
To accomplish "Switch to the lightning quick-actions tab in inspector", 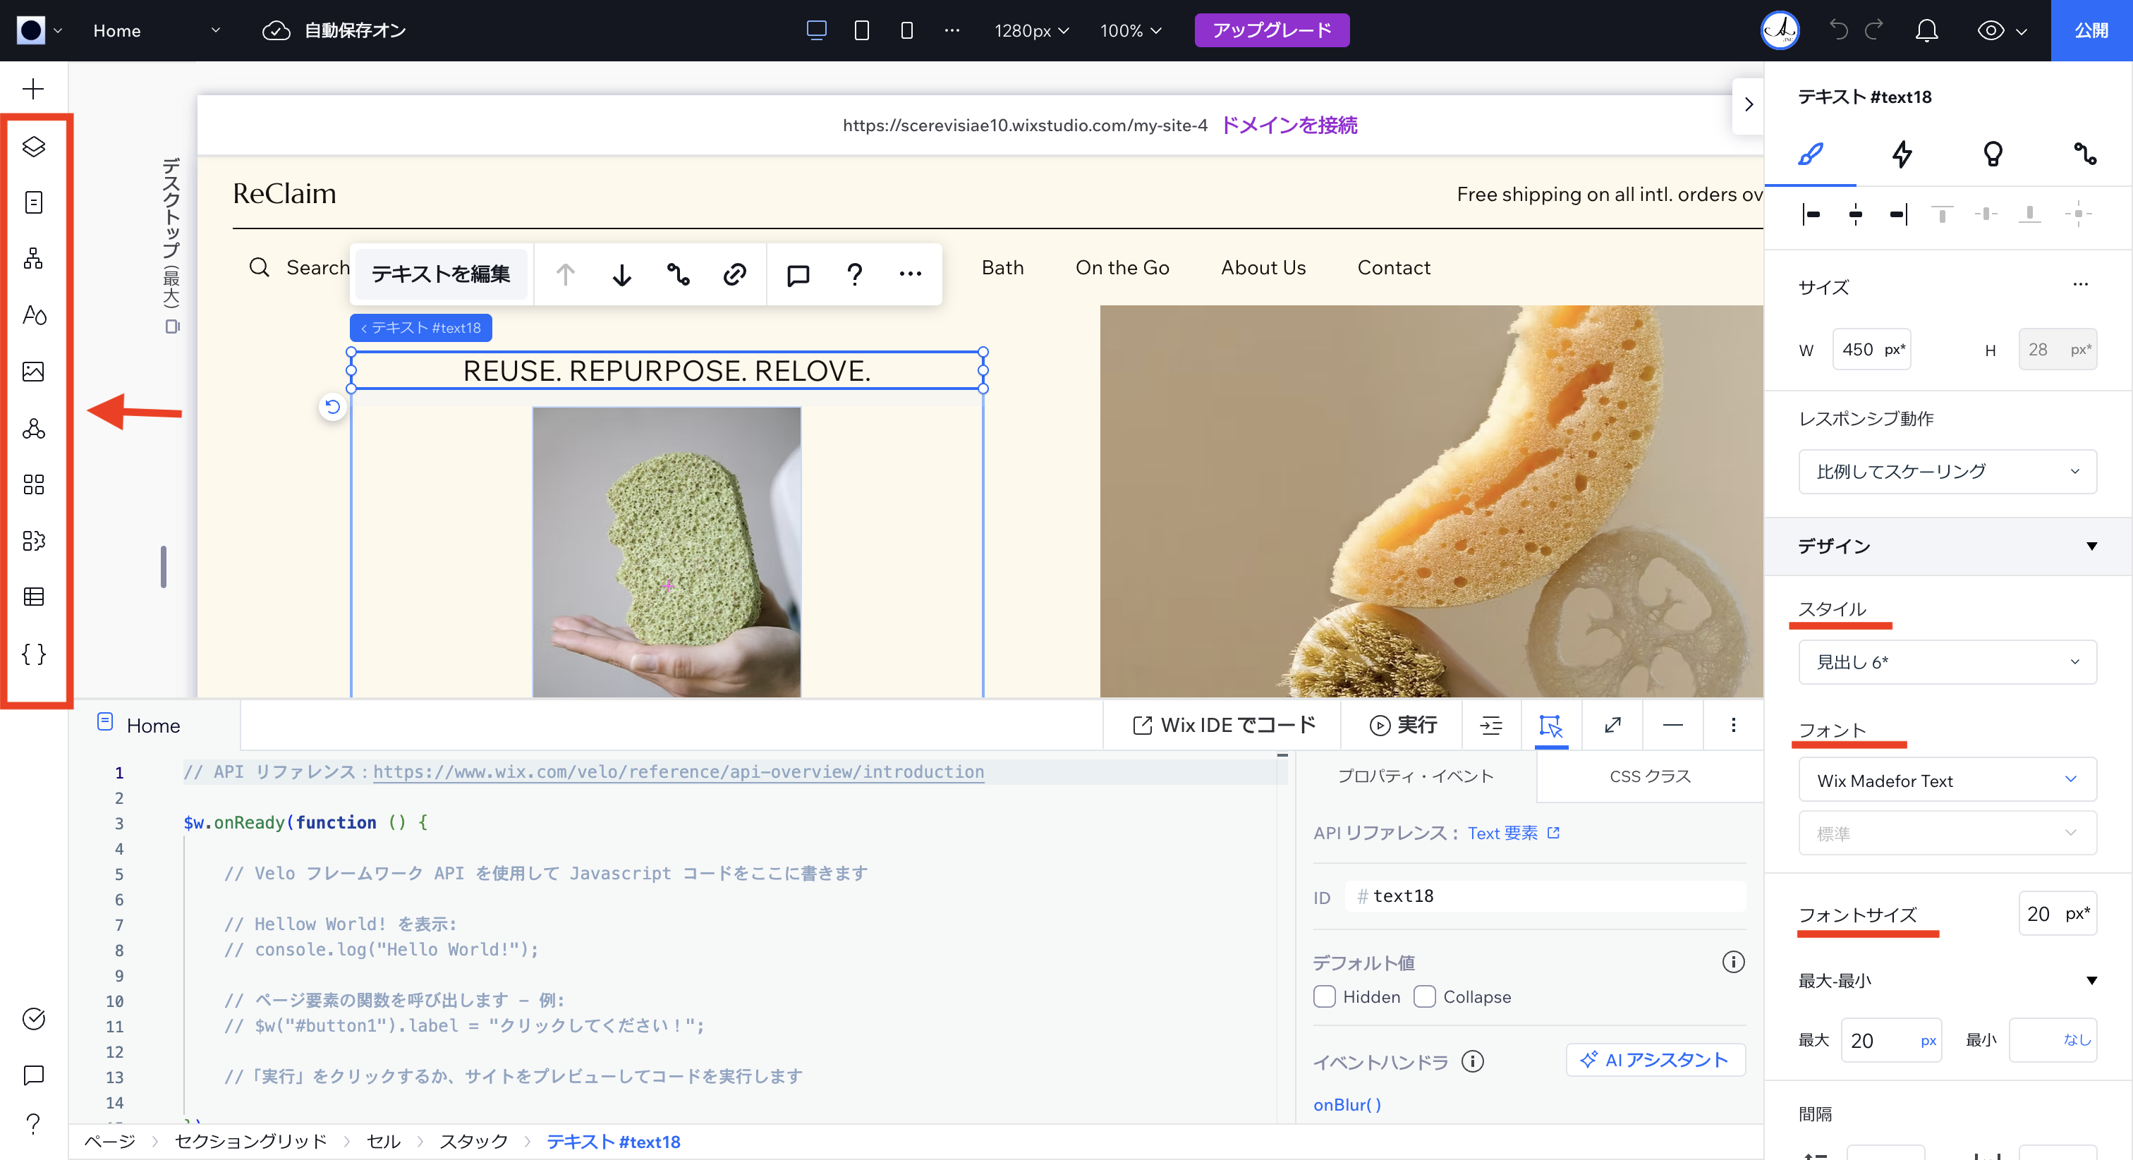I will click(1902, 155).
